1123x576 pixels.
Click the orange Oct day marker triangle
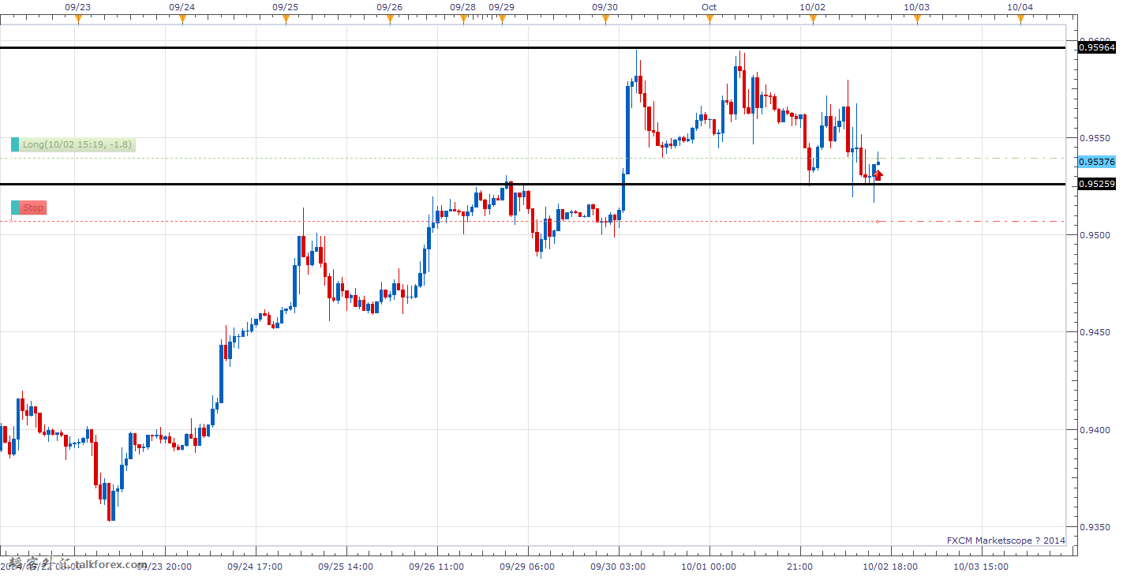(709, 20)
